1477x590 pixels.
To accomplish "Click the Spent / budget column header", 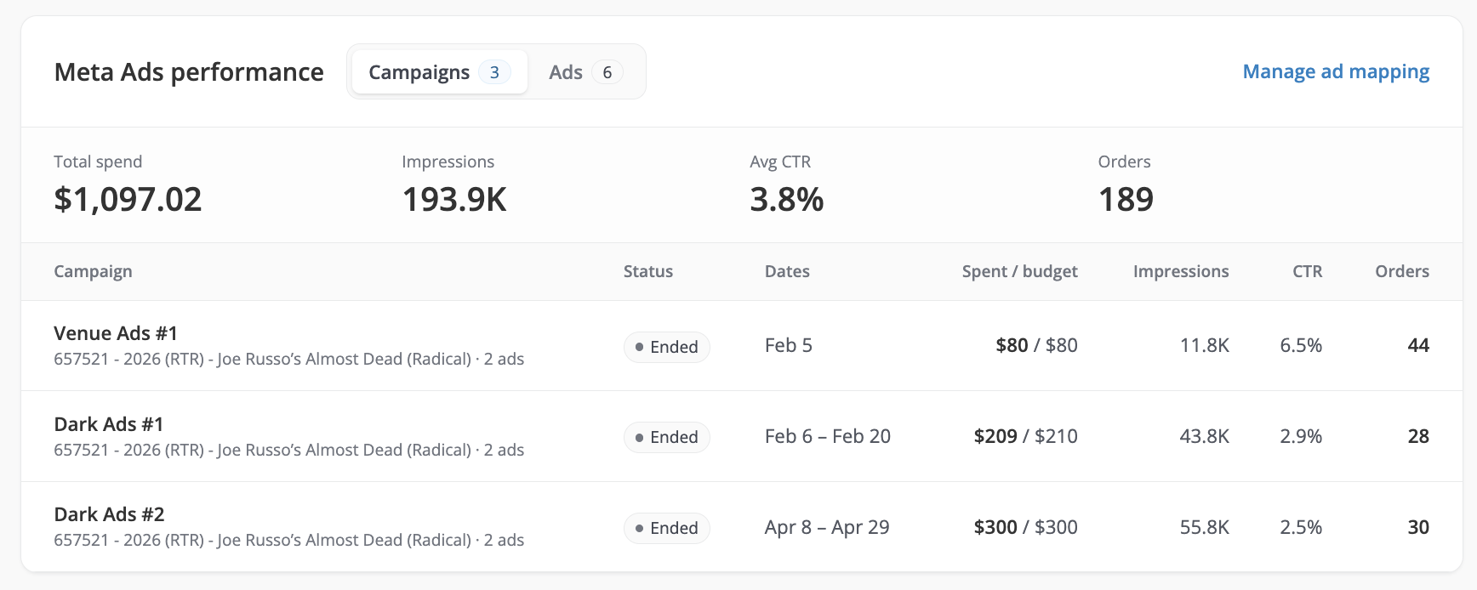I will (x=1019, y=271).
